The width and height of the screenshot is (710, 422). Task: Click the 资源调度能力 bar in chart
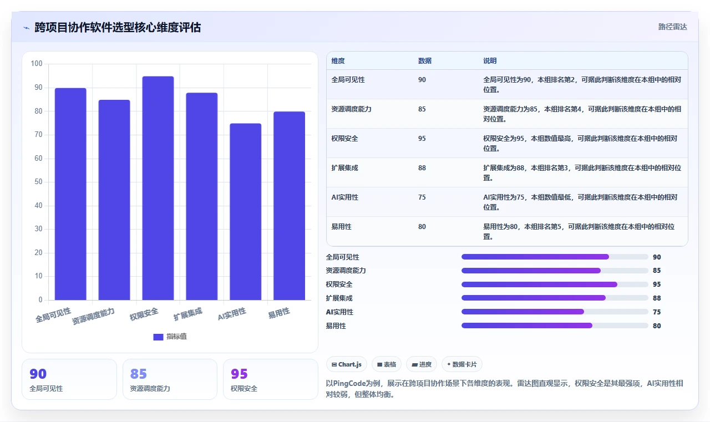coord(114,200)
